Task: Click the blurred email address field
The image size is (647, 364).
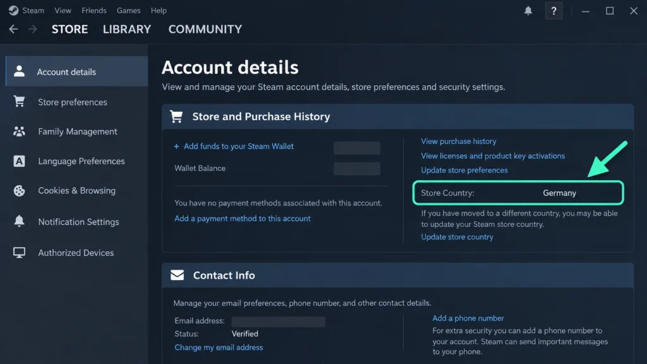Action: [278, 322]
